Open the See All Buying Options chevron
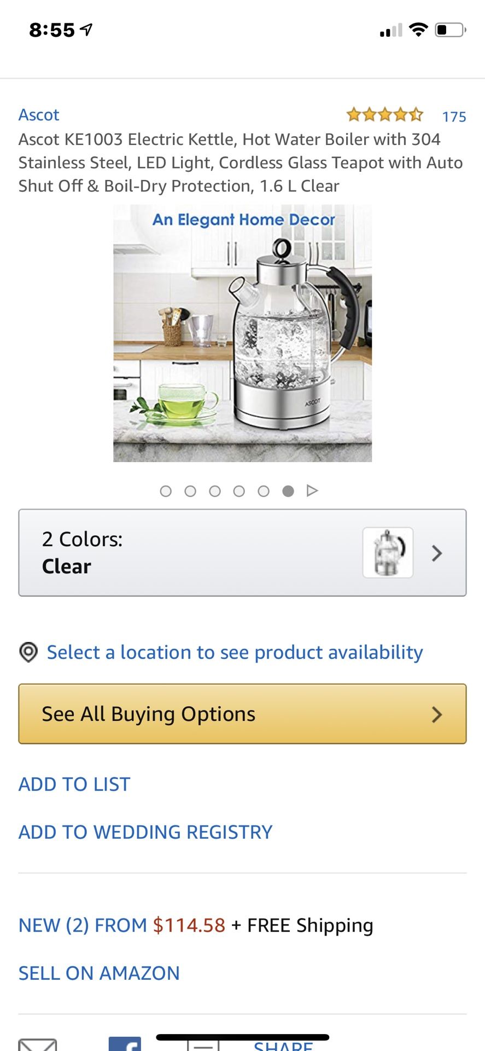This screenshot has width=485, height=1051. (x=436, y=714)
